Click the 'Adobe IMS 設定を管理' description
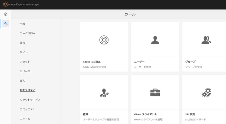The width and height of the screenshot is (226, 124). click(95, 67)
